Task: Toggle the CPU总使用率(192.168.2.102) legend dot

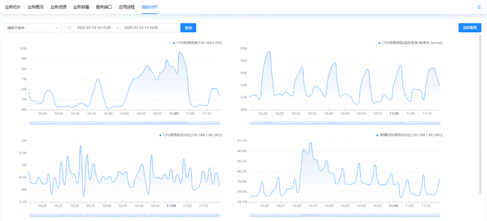Action: pos(174,43)
